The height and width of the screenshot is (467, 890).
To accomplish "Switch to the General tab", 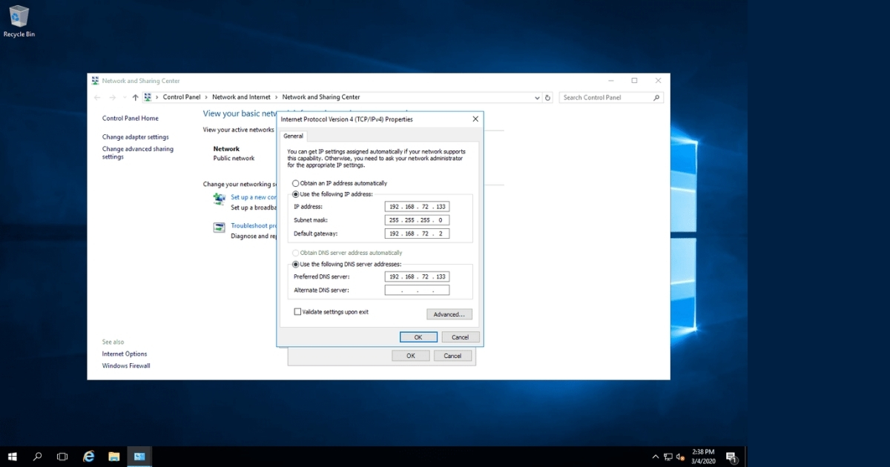I will (x=293, y=136).
